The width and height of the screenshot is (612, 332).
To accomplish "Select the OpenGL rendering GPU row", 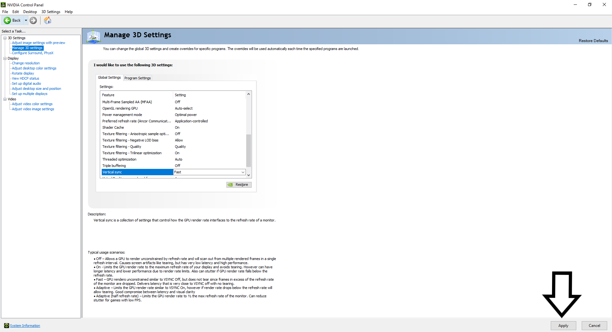I will pyautogui.click(x=173, y=108).
